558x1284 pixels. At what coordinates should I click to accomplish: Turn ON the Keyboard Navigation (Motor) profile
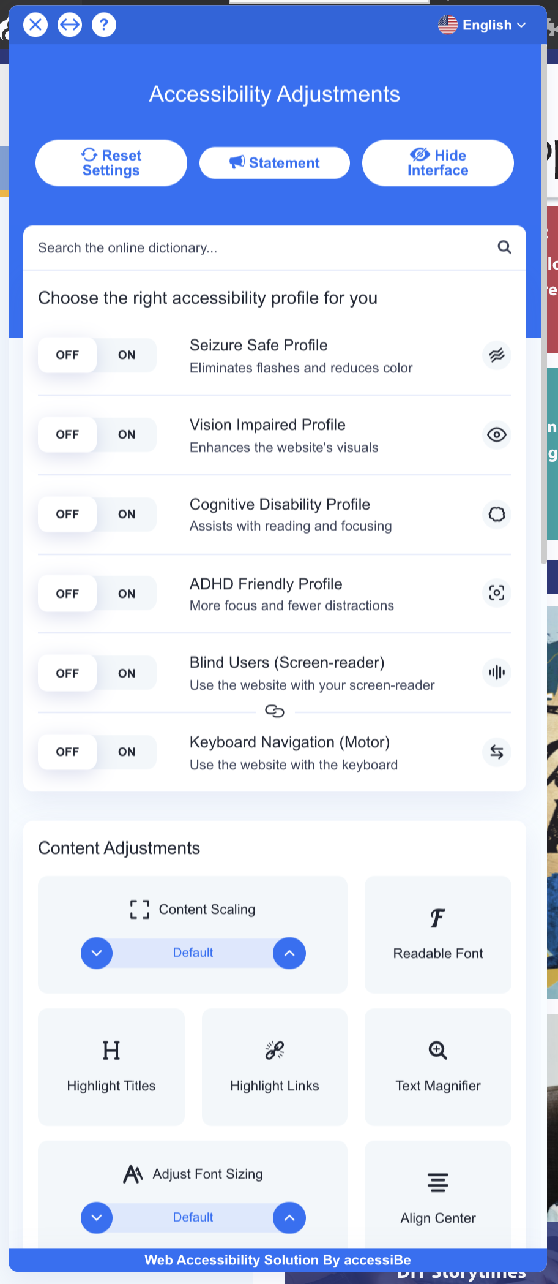coord(127,752)
